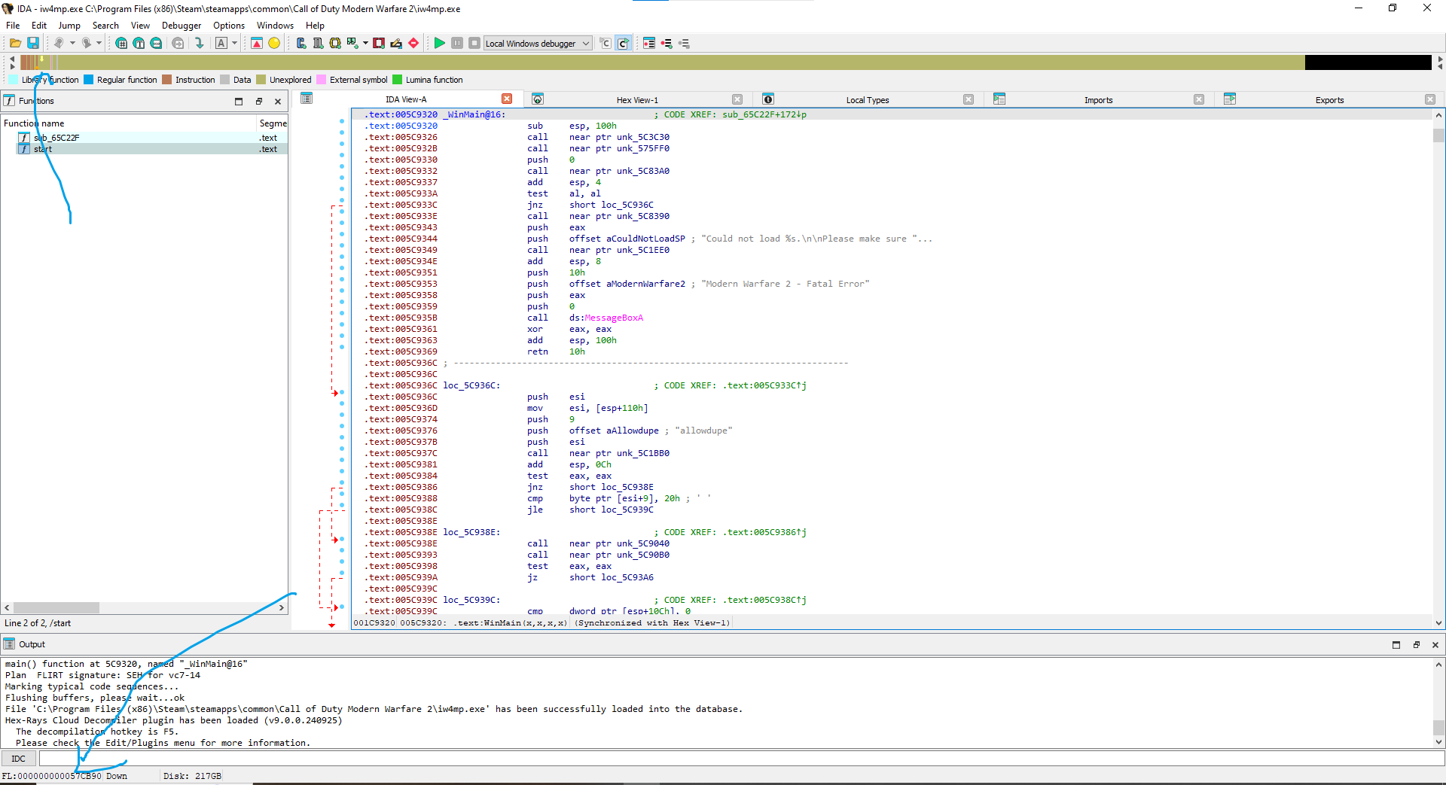Jump forward using the forward arrow

[x=87, y=43]
